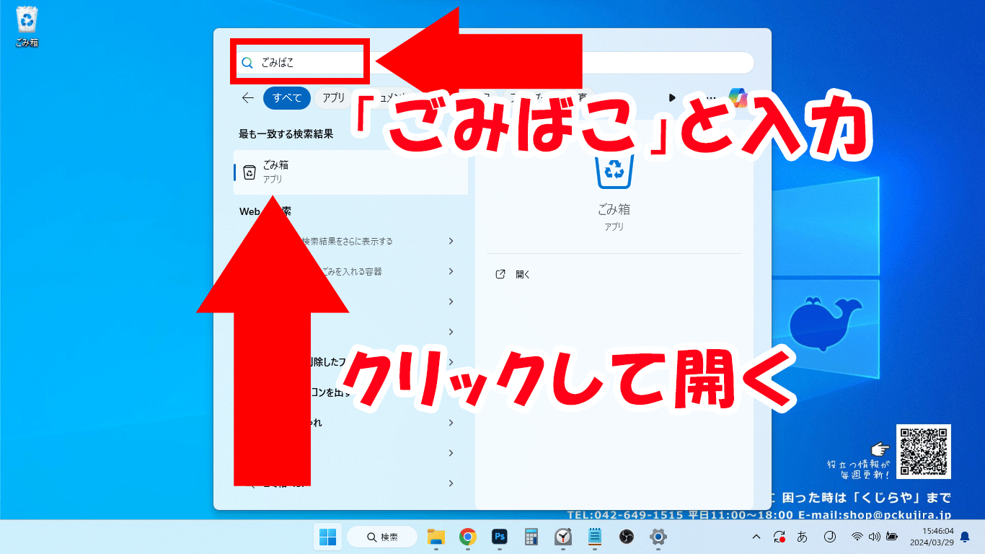Open the Copilot icon in the search panel
This screenshot has width=985, height=554.
click(x=738, y=97)
